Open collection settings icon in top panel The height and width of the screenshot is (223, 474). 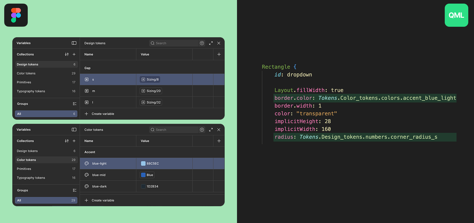click(x=67, y=54)
